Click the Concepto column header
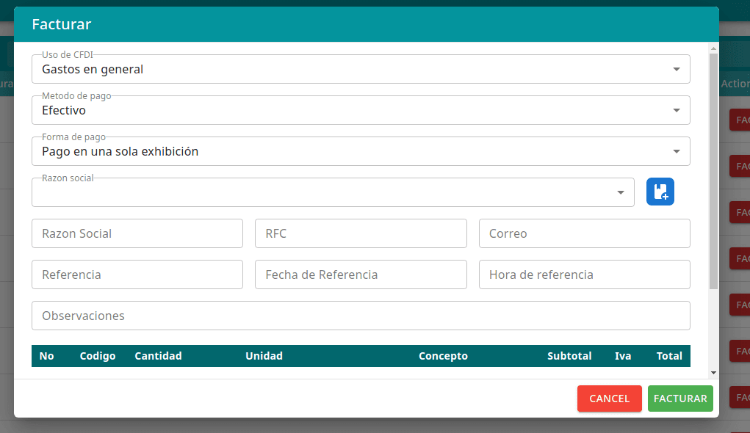Image resolution: width=750 pixels, height=433 pixels. click(x=443, y=356)
